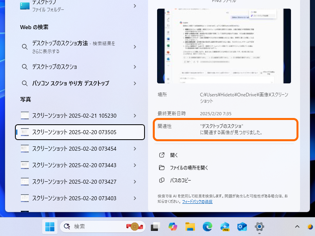Expand the デスクトップ folder result chevron
This screenshot has height=236, width=315.
click(134, 6)
